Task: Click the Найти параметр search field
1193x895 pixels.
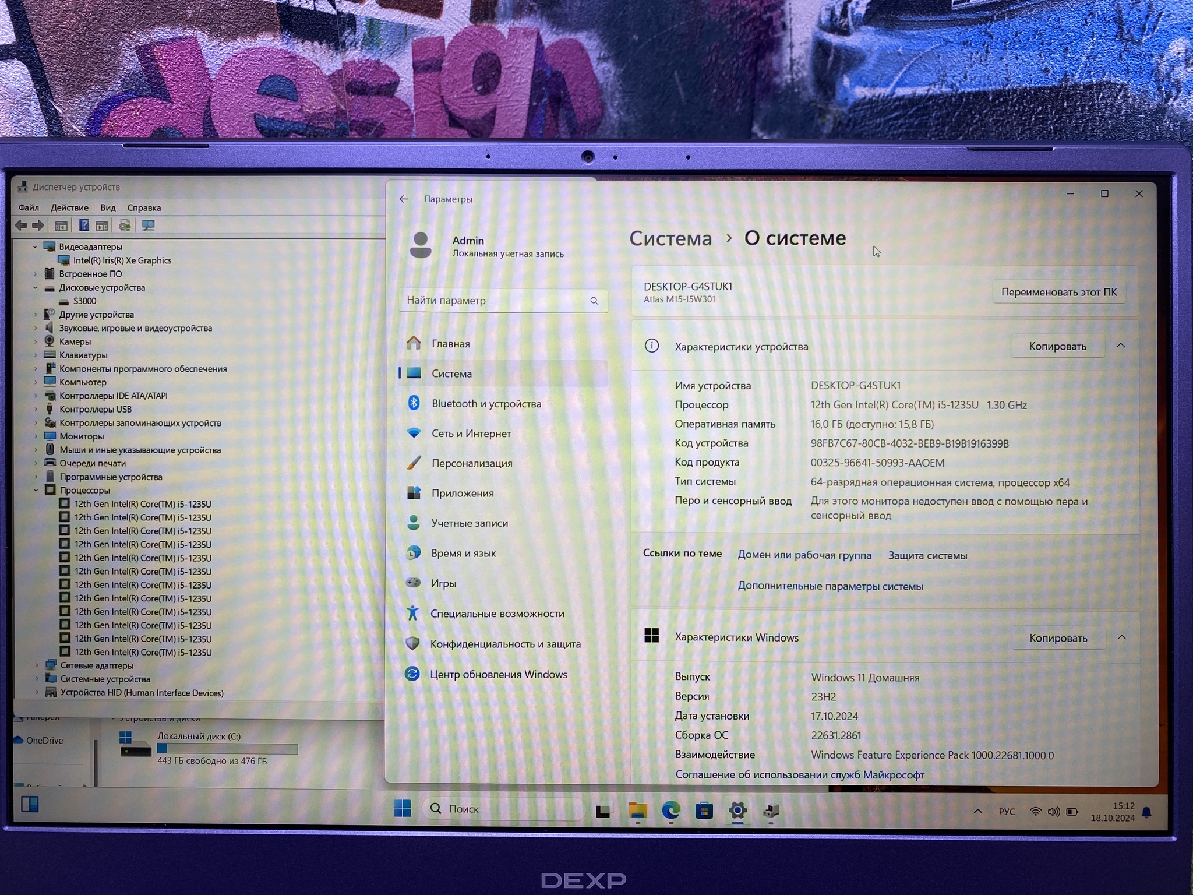Action: coord(495,301)
